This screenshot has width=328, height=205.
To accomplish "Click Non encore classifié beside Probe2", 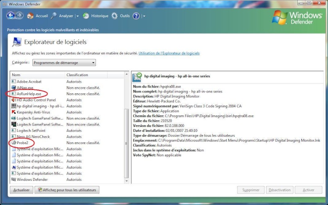I will click(x=83, y=143).
